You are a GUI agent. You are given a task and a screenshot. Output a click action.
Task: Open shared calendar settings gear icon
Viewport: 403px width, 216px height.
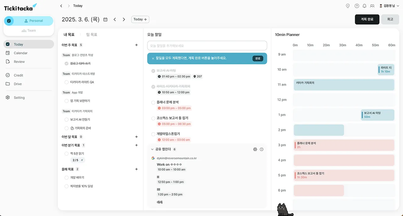tap(255, 149)
